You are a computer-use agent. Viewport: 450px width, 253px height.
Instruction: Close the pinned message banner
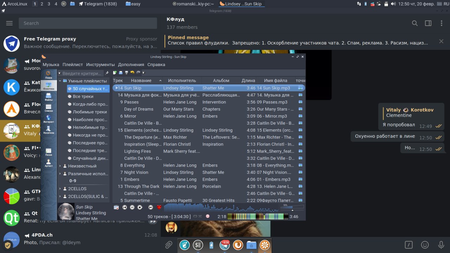pos(441,41)
